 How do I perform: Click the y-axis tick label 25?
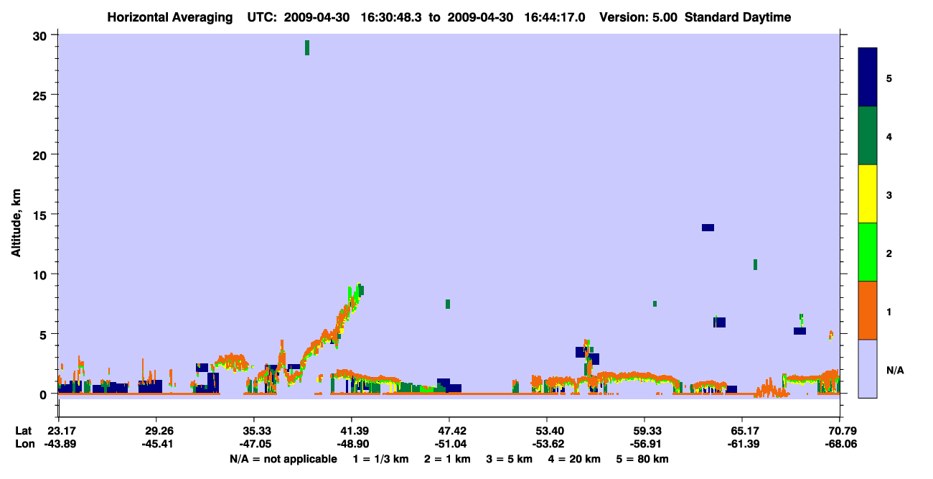click(41, 95)
